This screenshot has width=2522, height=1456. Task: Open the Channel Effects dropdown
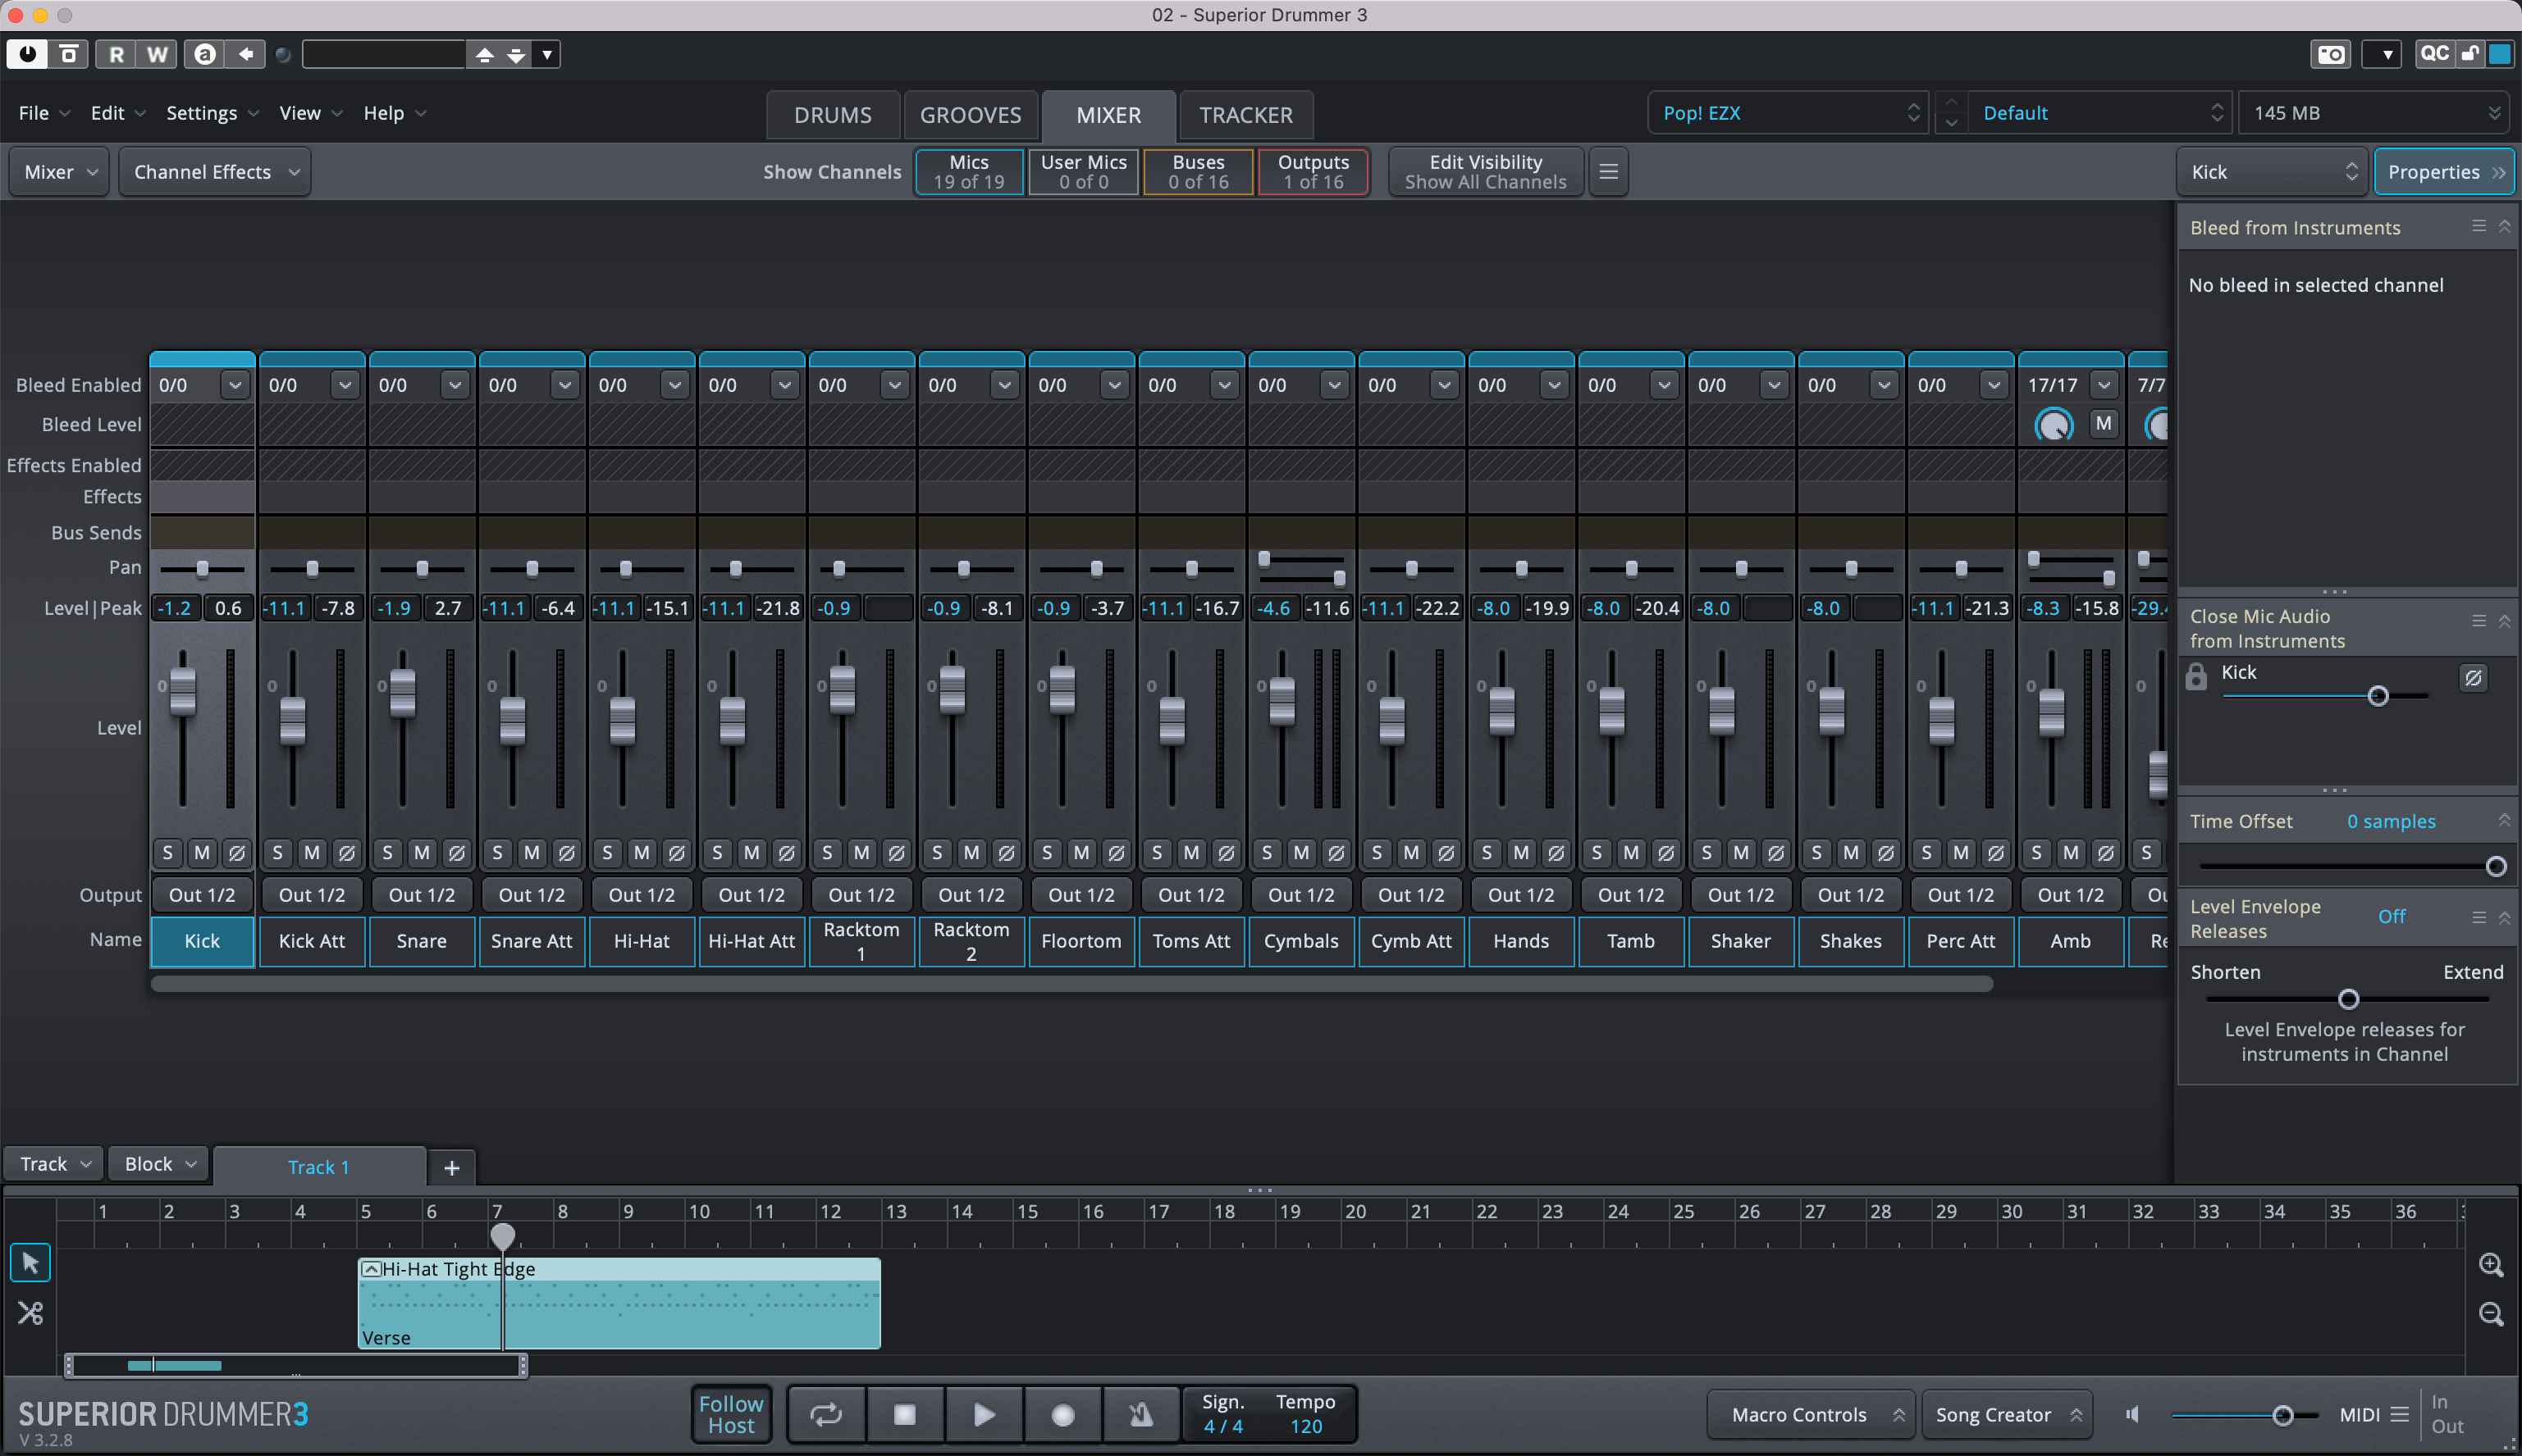[x=215, y=172]
